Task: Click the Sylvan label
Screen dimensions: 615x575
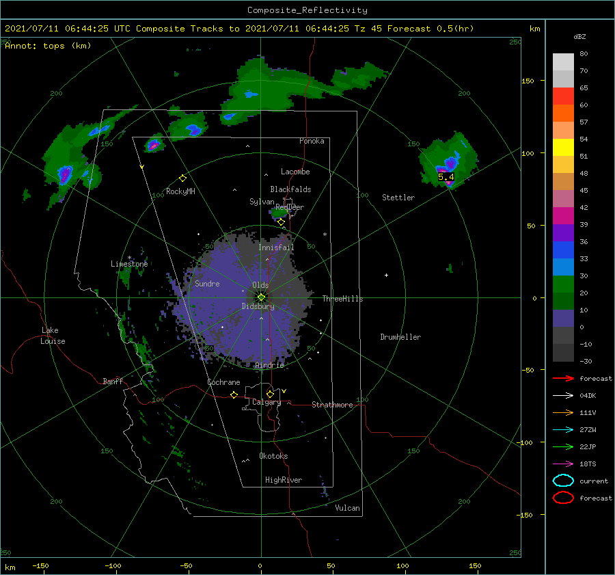Action: tap(262, 202)
